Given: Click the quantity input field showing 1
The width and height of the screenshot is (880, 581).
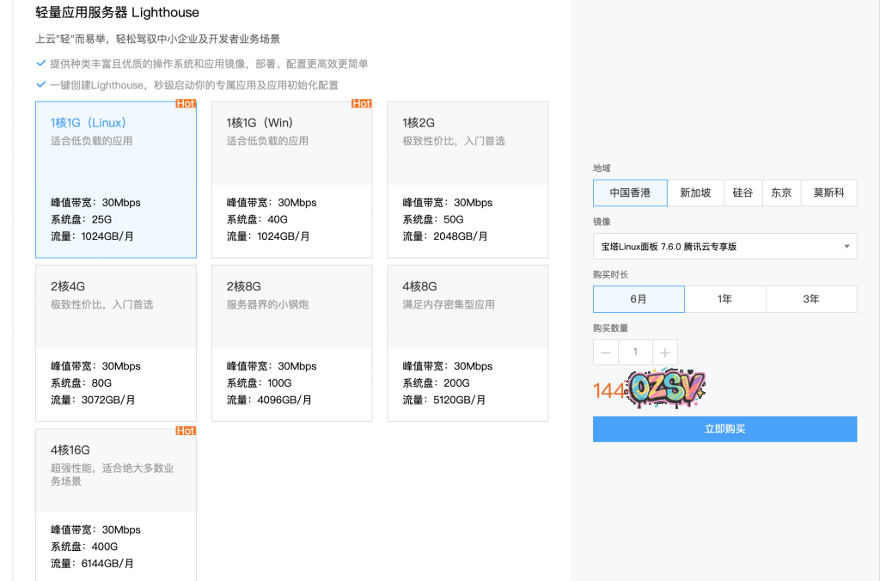Looking at the screenshot, I should point(634,352).
